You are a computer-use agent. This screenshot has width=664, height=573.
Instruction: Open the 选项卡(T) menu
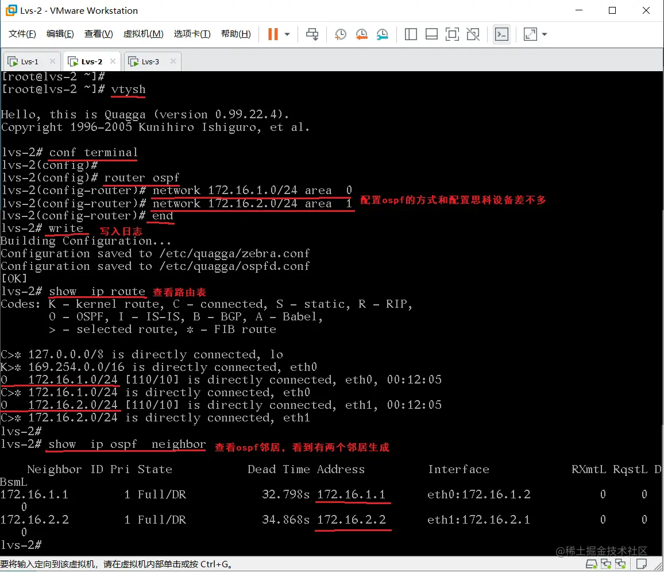tap(192, 34)
